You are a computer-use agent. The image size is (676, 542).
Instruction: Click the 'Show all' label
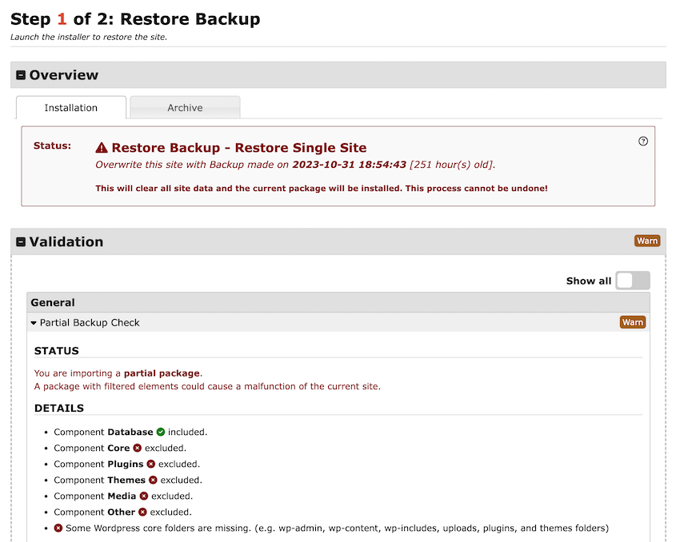pos(589,281)
